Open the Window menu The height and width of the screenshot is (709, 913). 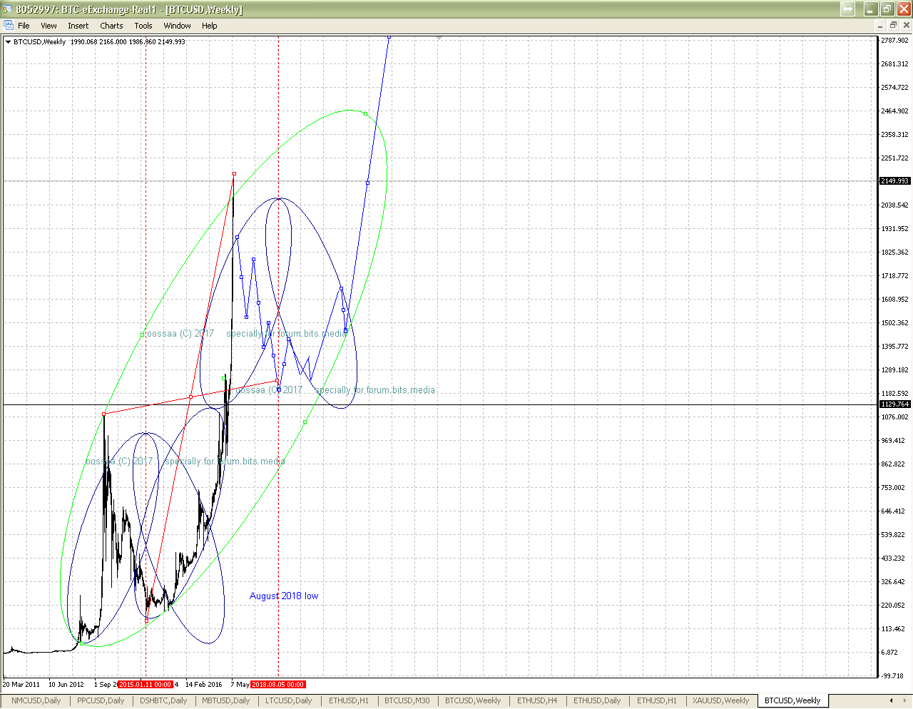click(177, 26)
